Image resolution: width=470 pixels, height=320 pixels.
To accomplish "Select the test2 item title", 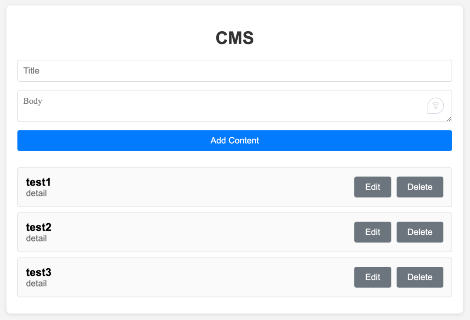I will click(x=38, y=227).
